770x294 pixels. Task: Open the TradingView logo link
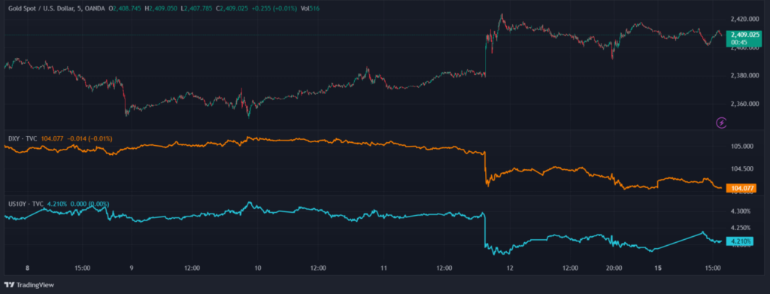[29, 285]
